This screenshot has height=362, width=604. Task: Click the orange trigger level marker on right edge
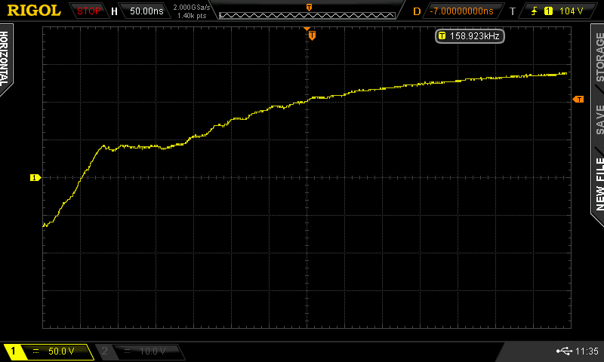point(578,100)
